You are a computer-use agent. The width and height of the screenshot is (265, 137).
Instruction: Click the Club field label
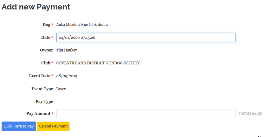coord(46,63)
